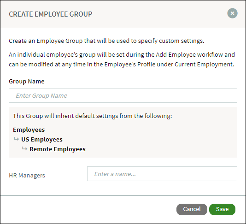Close the Create Employee Group dialog
Viewport: 246px width, 224px height.
232,13
